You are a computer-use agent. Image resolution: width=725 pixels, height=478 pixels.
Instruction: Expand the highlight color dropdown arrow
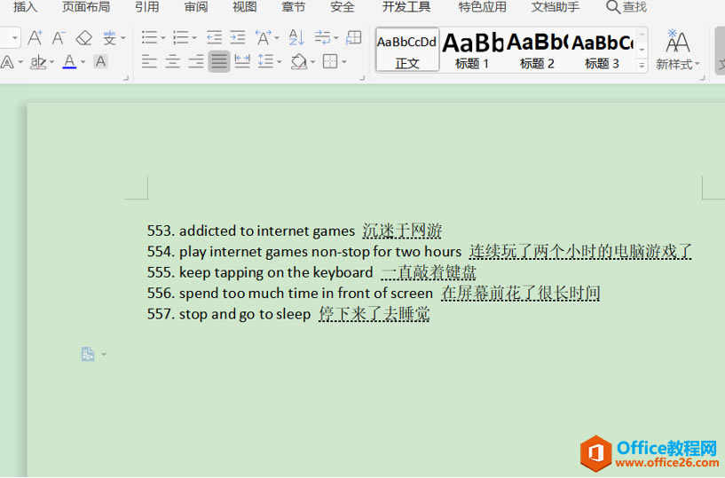[x=51, y=62]
